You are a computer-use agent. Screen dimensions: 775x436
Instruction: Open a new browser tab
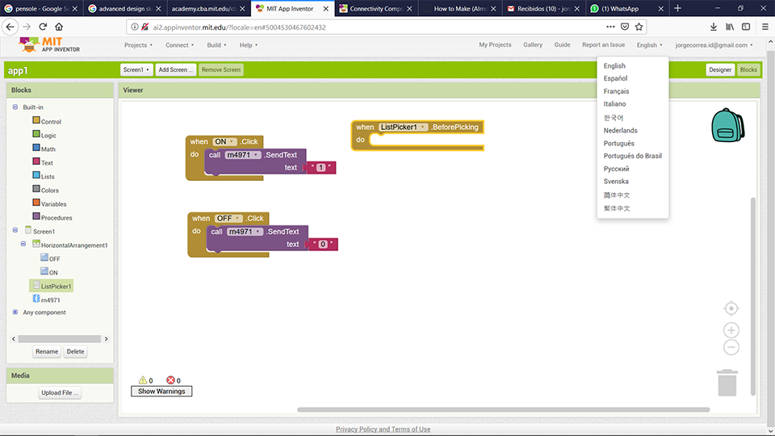[677, 8]
